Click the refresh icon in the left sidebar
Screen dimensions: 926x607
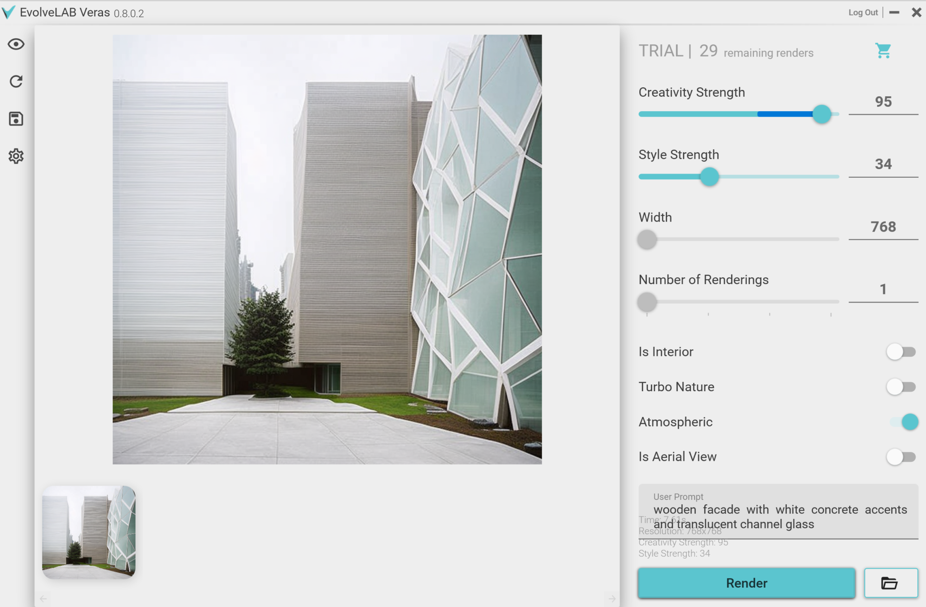tap(16, 81)
